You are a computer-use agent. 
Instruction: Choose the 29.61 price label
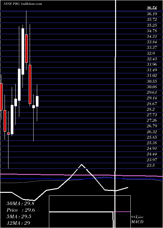[152, 93]
